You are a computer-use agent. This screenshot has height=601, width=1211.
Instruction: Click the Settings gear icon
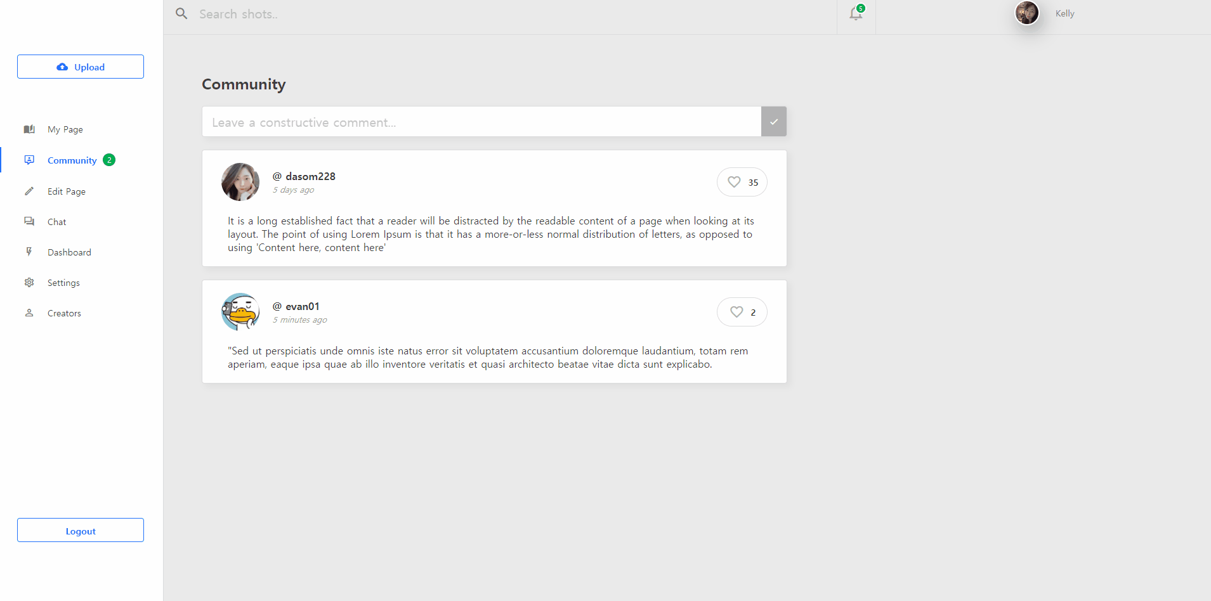(29, 282)
